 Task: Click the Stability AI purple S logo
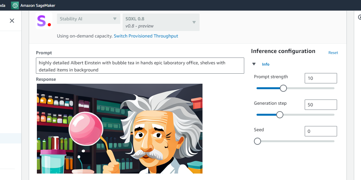click(x=44, y=21)
